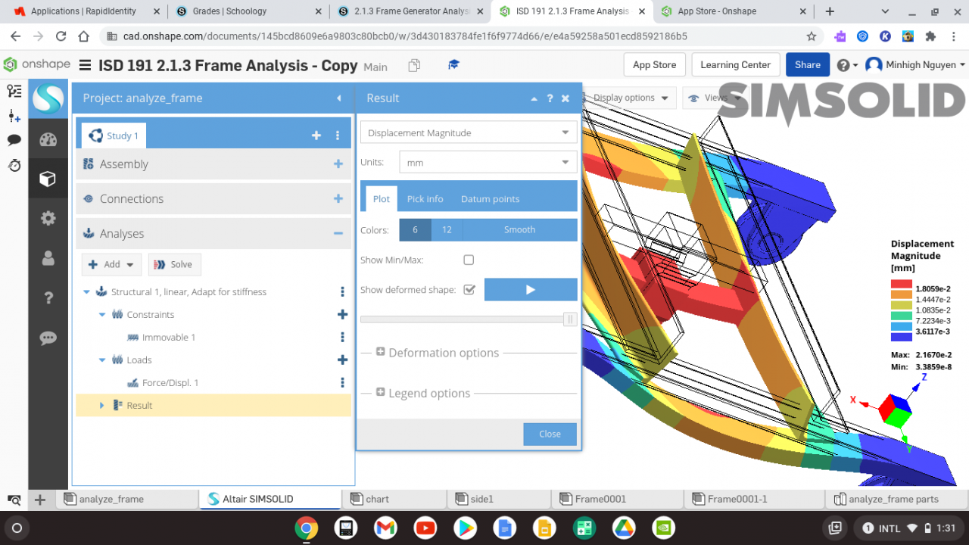Add a load with the Loads plus icon
Image resolution: width=969 pixels, height=545 pixels.
(x=342, y=360)
